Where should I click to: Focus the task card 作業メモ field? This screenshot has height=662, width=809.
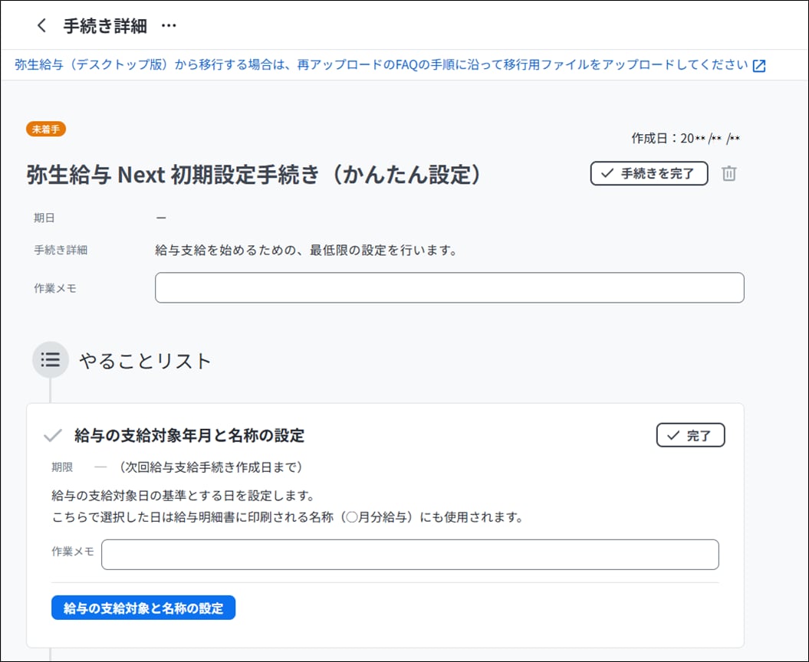point(409,554)
